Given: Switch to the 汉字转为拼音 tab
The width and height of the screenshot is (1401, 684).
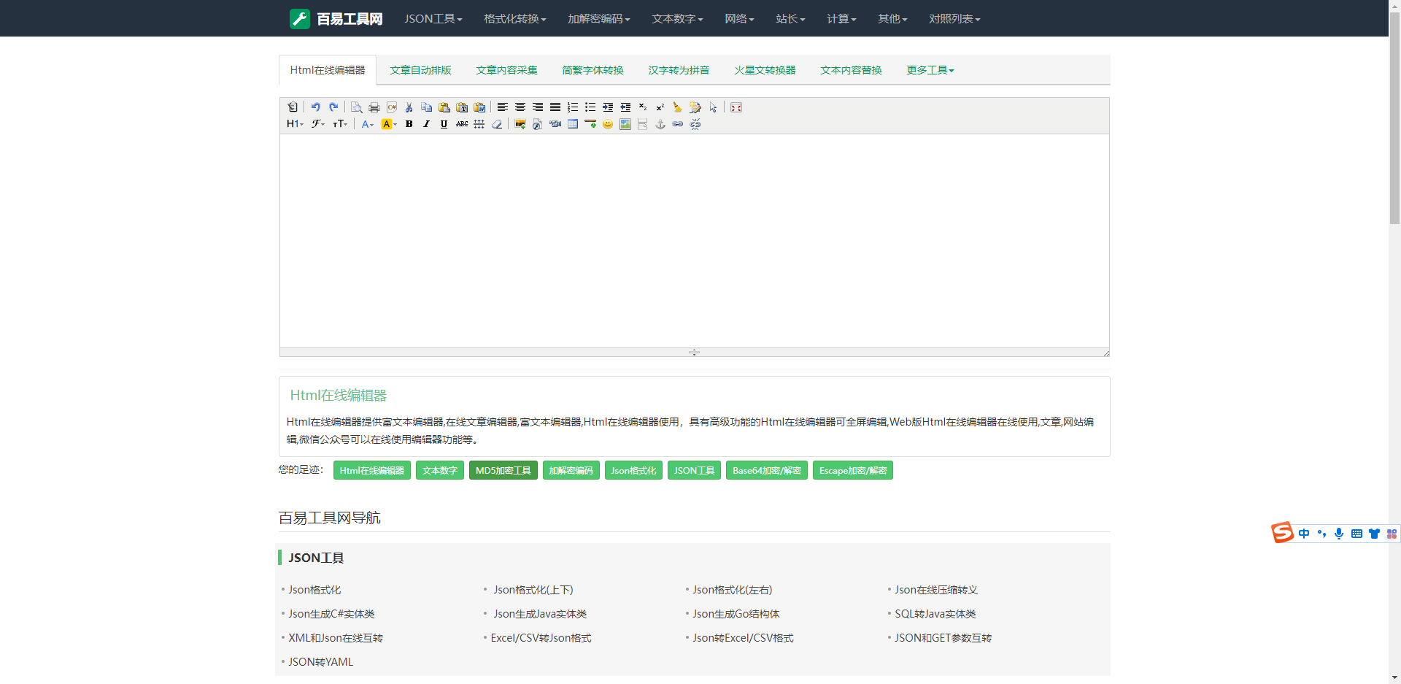Looking at the screenshot, I should pyautogui.click(x=679, y=70).
